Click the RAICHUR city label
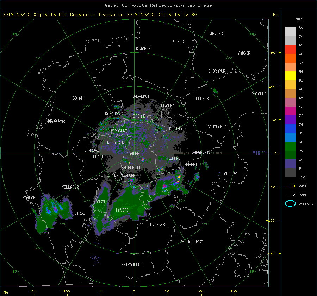 point(259,94)
